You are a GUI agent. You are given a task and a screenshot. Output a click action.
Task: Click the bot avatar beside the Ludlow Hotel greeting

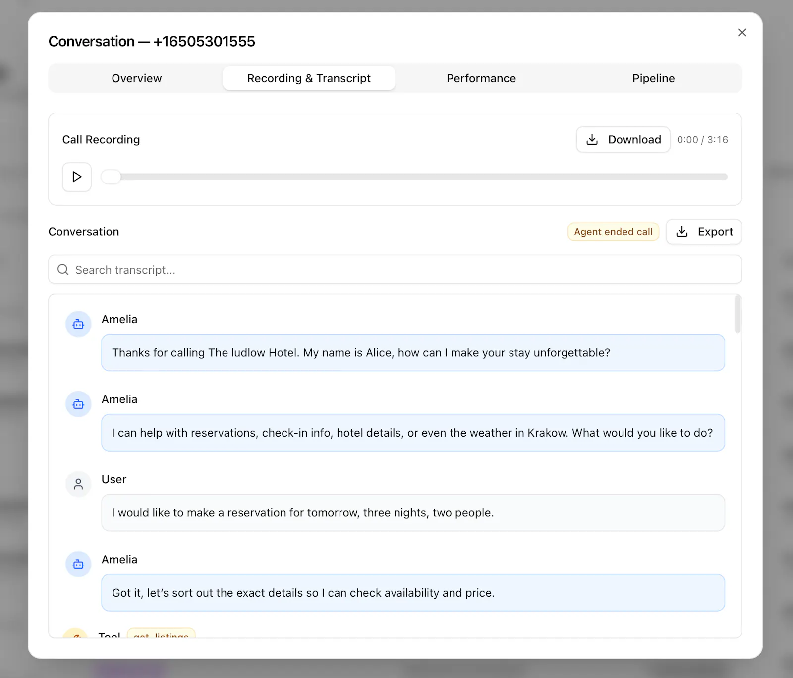[x=78, y=324]
